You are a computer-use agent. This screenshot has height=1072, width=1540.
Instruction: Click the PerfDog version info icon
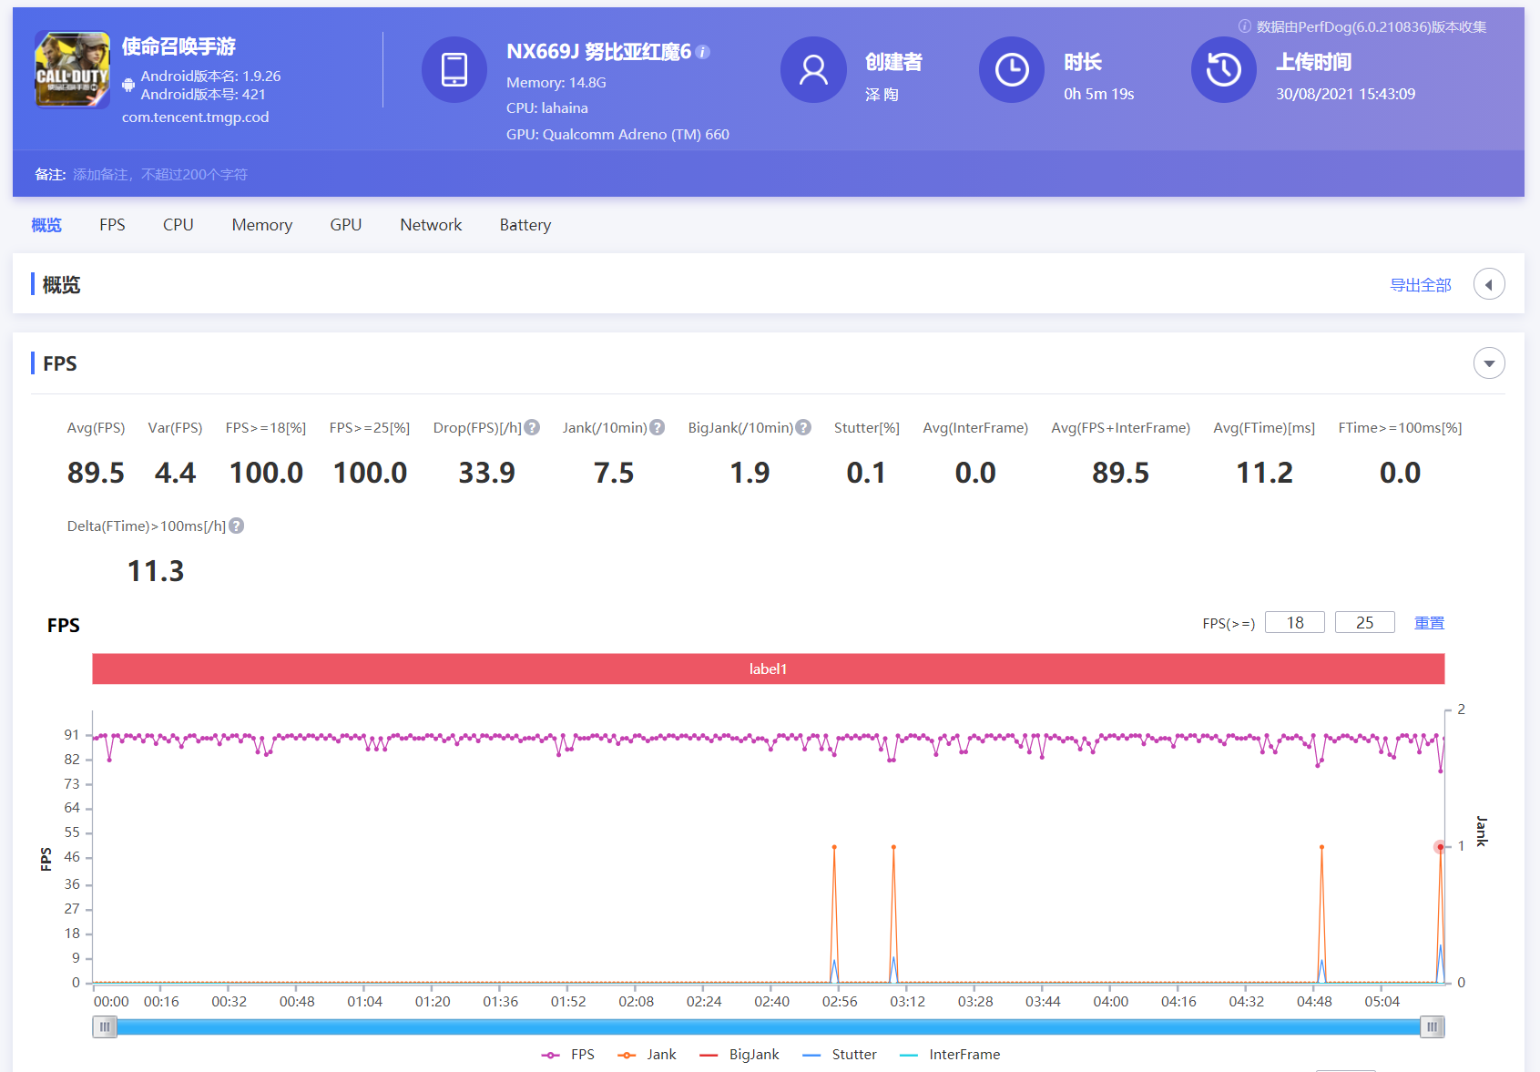click(1245, 26)
